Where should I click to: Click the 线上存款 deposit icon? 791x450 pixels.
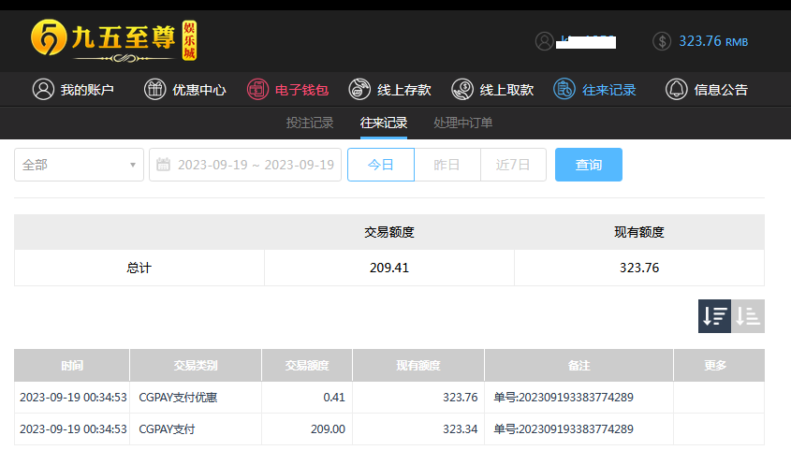tap(359, 90)
